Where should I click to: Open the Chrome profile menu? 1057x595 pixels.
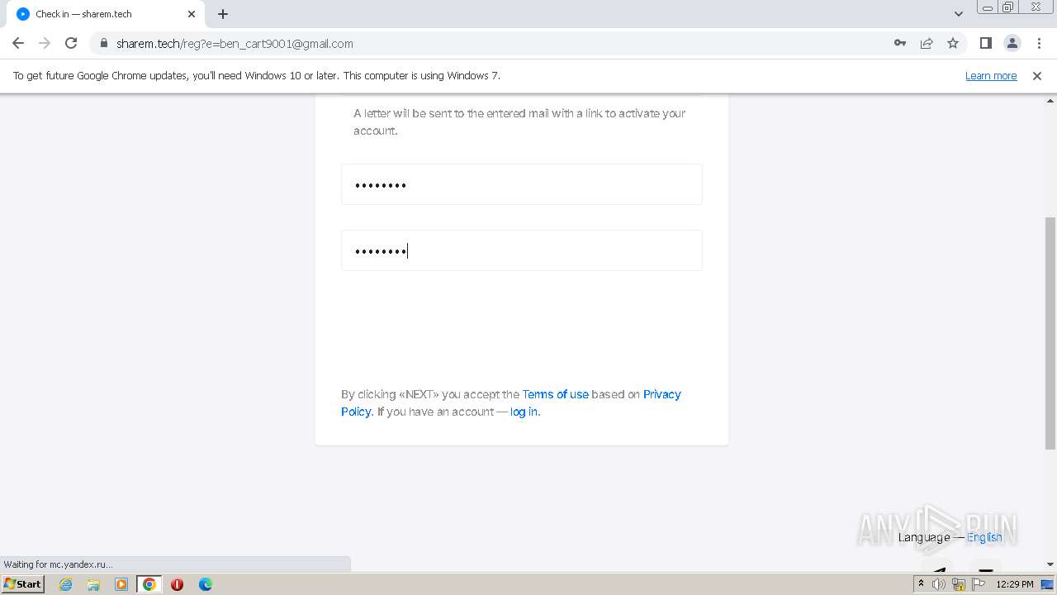tap(1012, 43)
